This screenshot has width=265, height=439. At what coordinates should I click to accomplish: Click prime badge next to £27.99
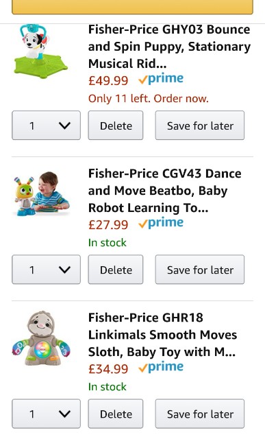coord(161,223)
